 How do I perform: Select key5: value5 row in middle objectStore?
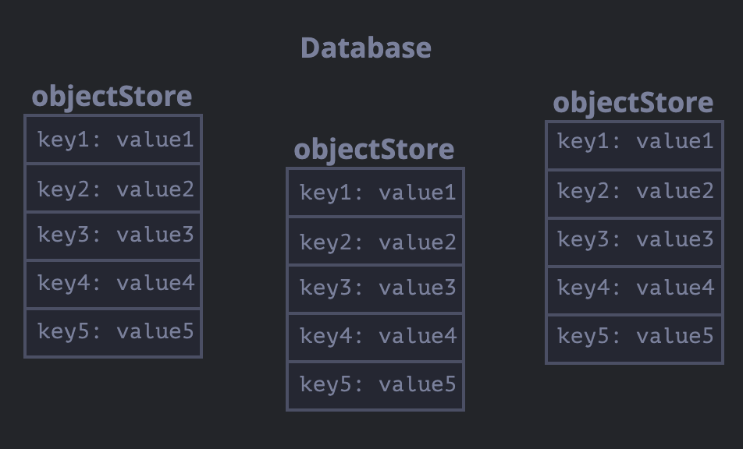coord(376,384)
